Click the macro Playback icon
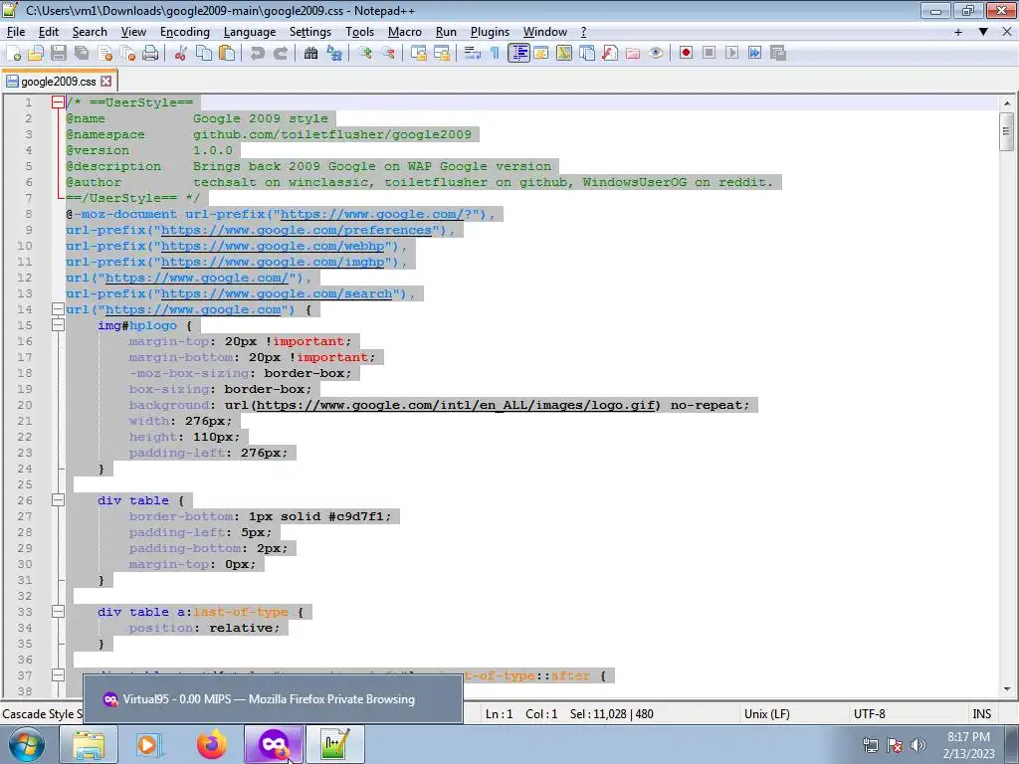Viewport: 1019px width, 764px height. point(732,54)
